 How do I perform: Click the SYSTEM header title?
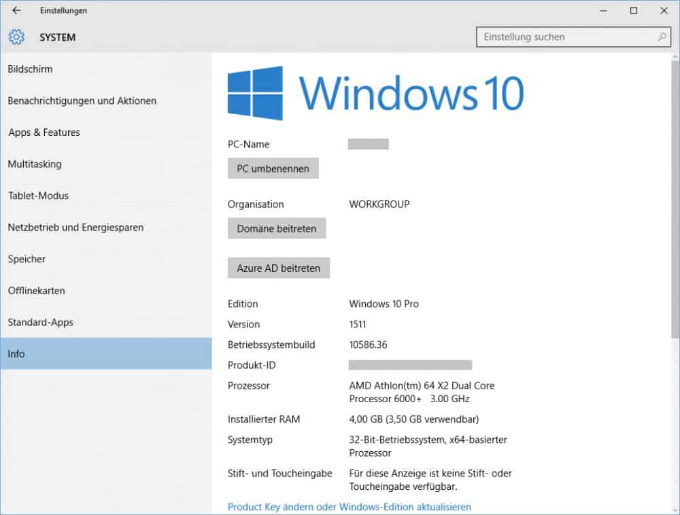pos(58,37)
